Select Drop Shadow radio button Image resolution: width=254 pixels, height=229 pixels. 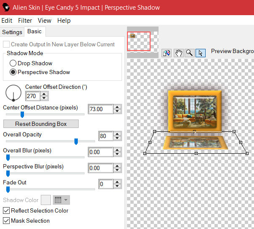(13, 63)
